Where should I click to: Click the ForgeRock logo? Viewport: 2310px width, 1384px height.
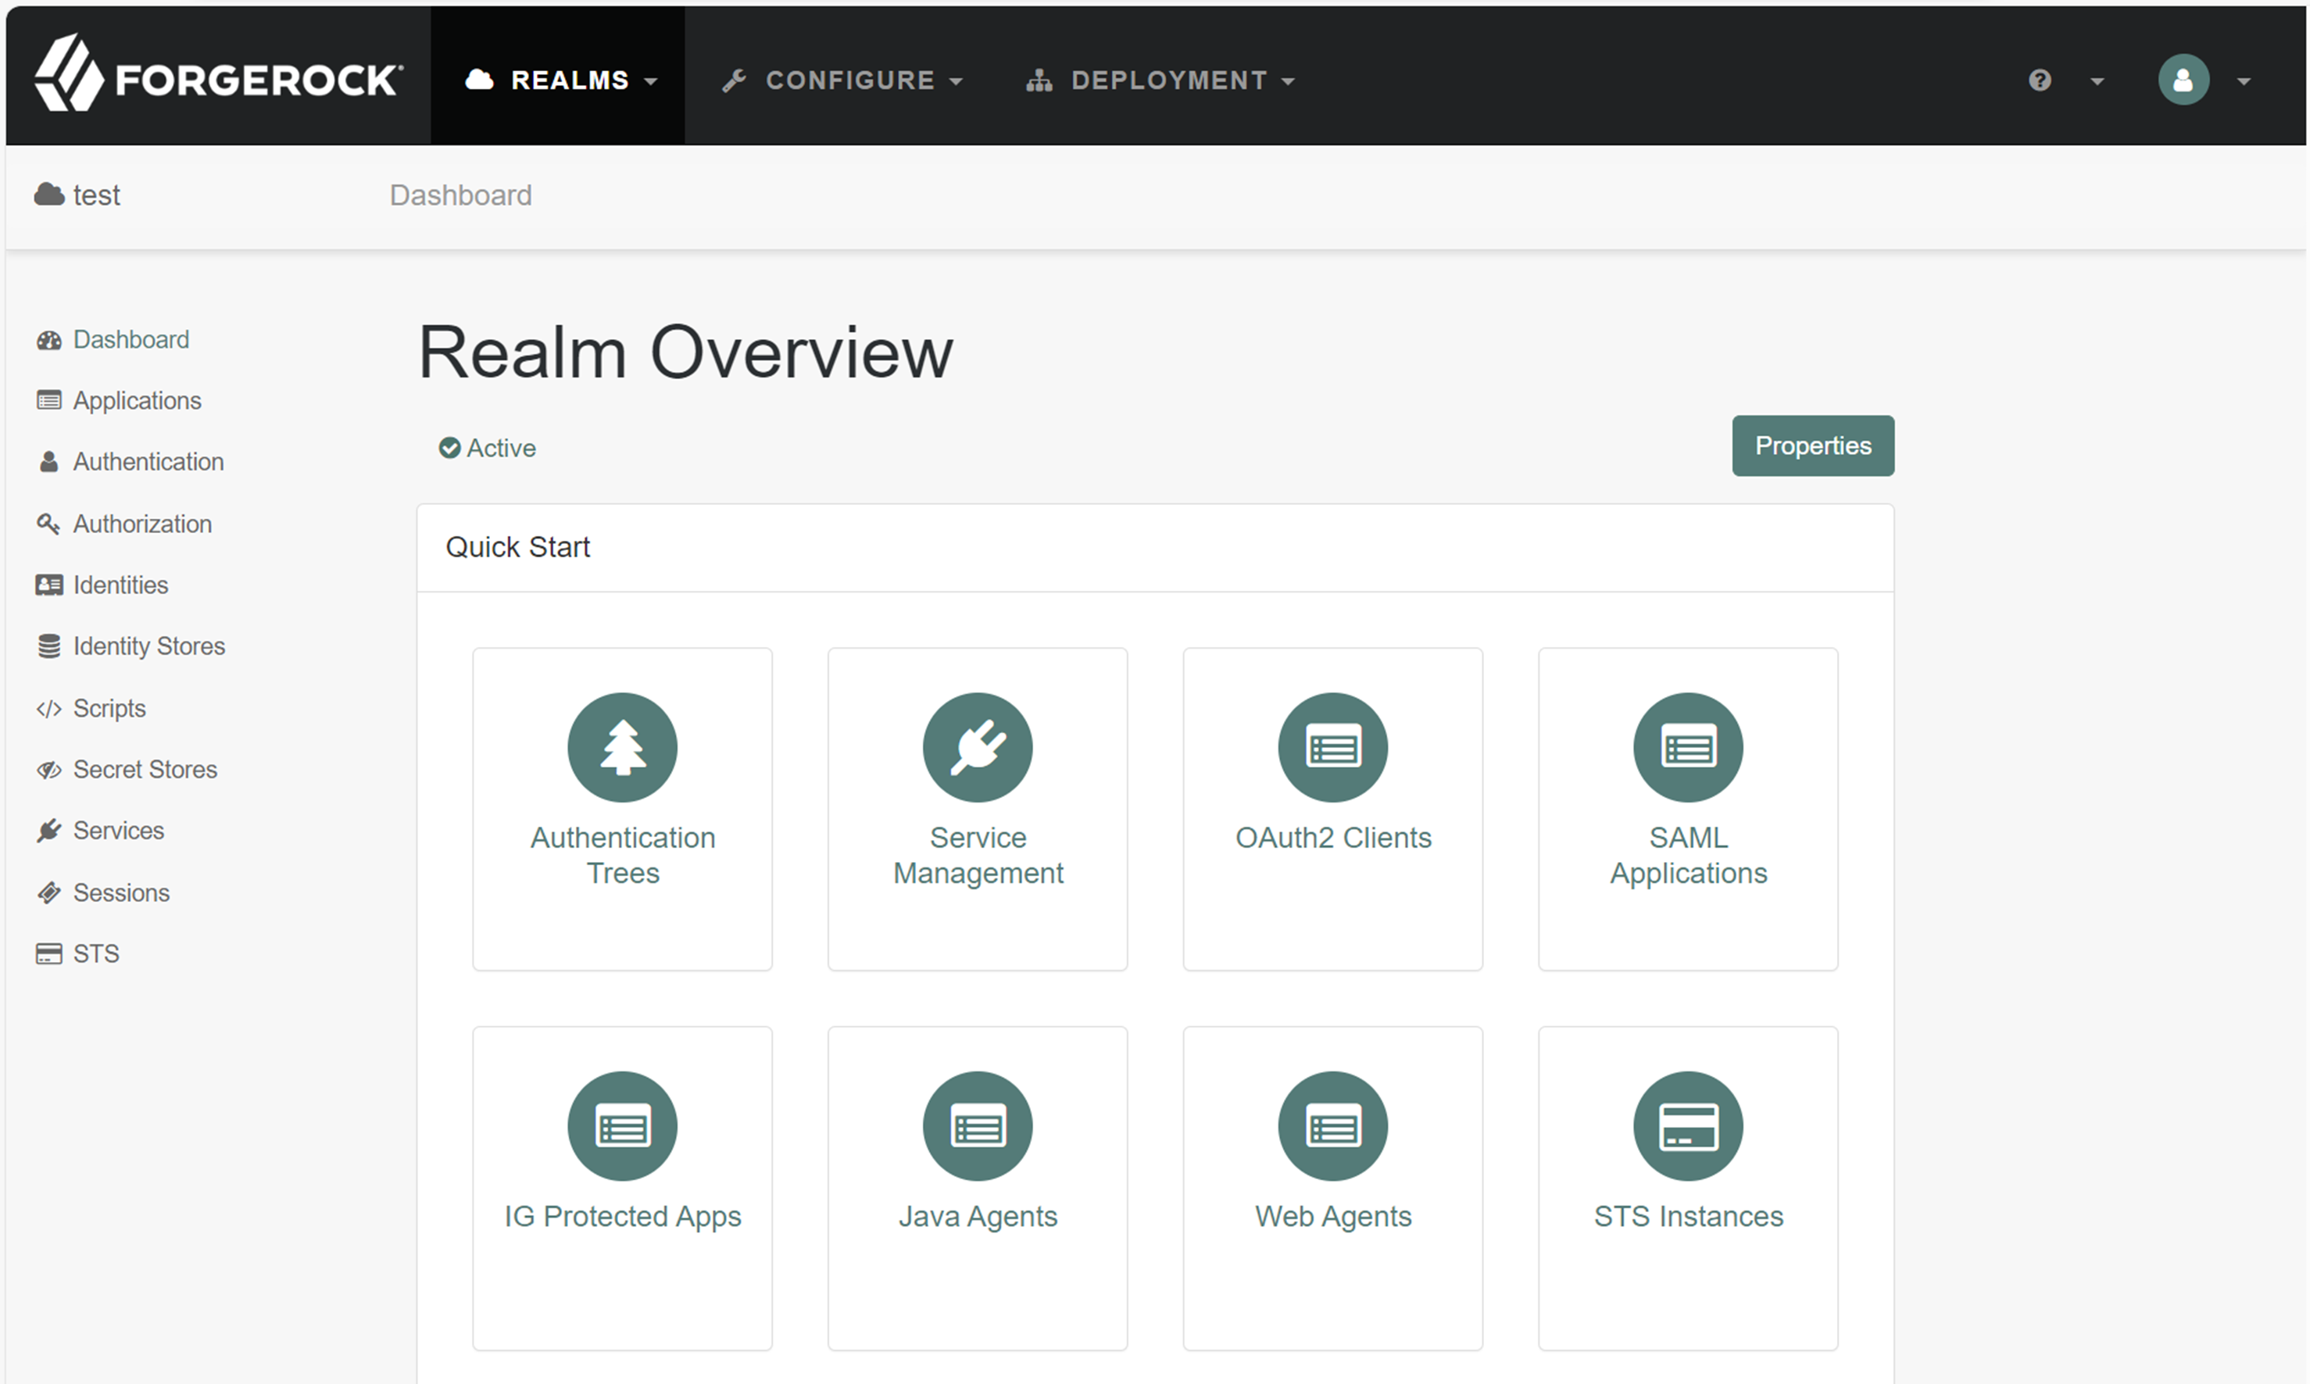coord(218,76)
